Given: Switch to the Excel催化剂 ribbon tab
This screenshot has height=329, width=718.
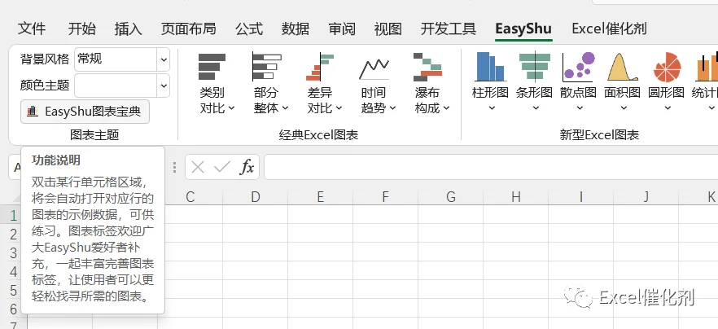Looking at the screenshot, I should pyautogui.click(x=609, y=29).
